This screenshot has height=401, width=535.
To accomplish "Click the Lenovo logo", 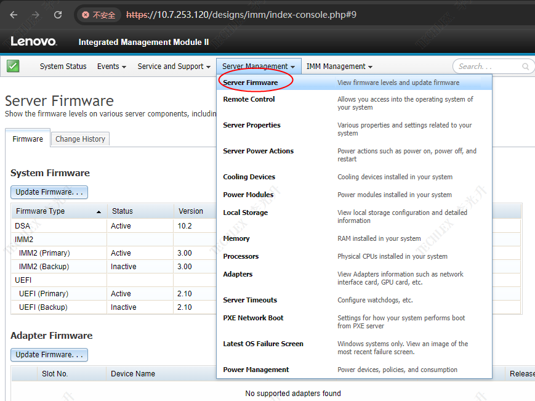I will click(33, 41).
